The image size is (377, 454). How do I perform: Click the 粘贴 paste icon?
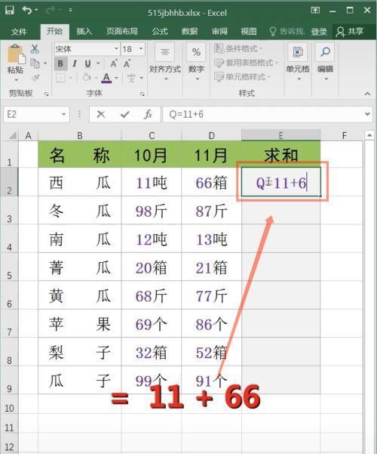(x=16, y=54)
